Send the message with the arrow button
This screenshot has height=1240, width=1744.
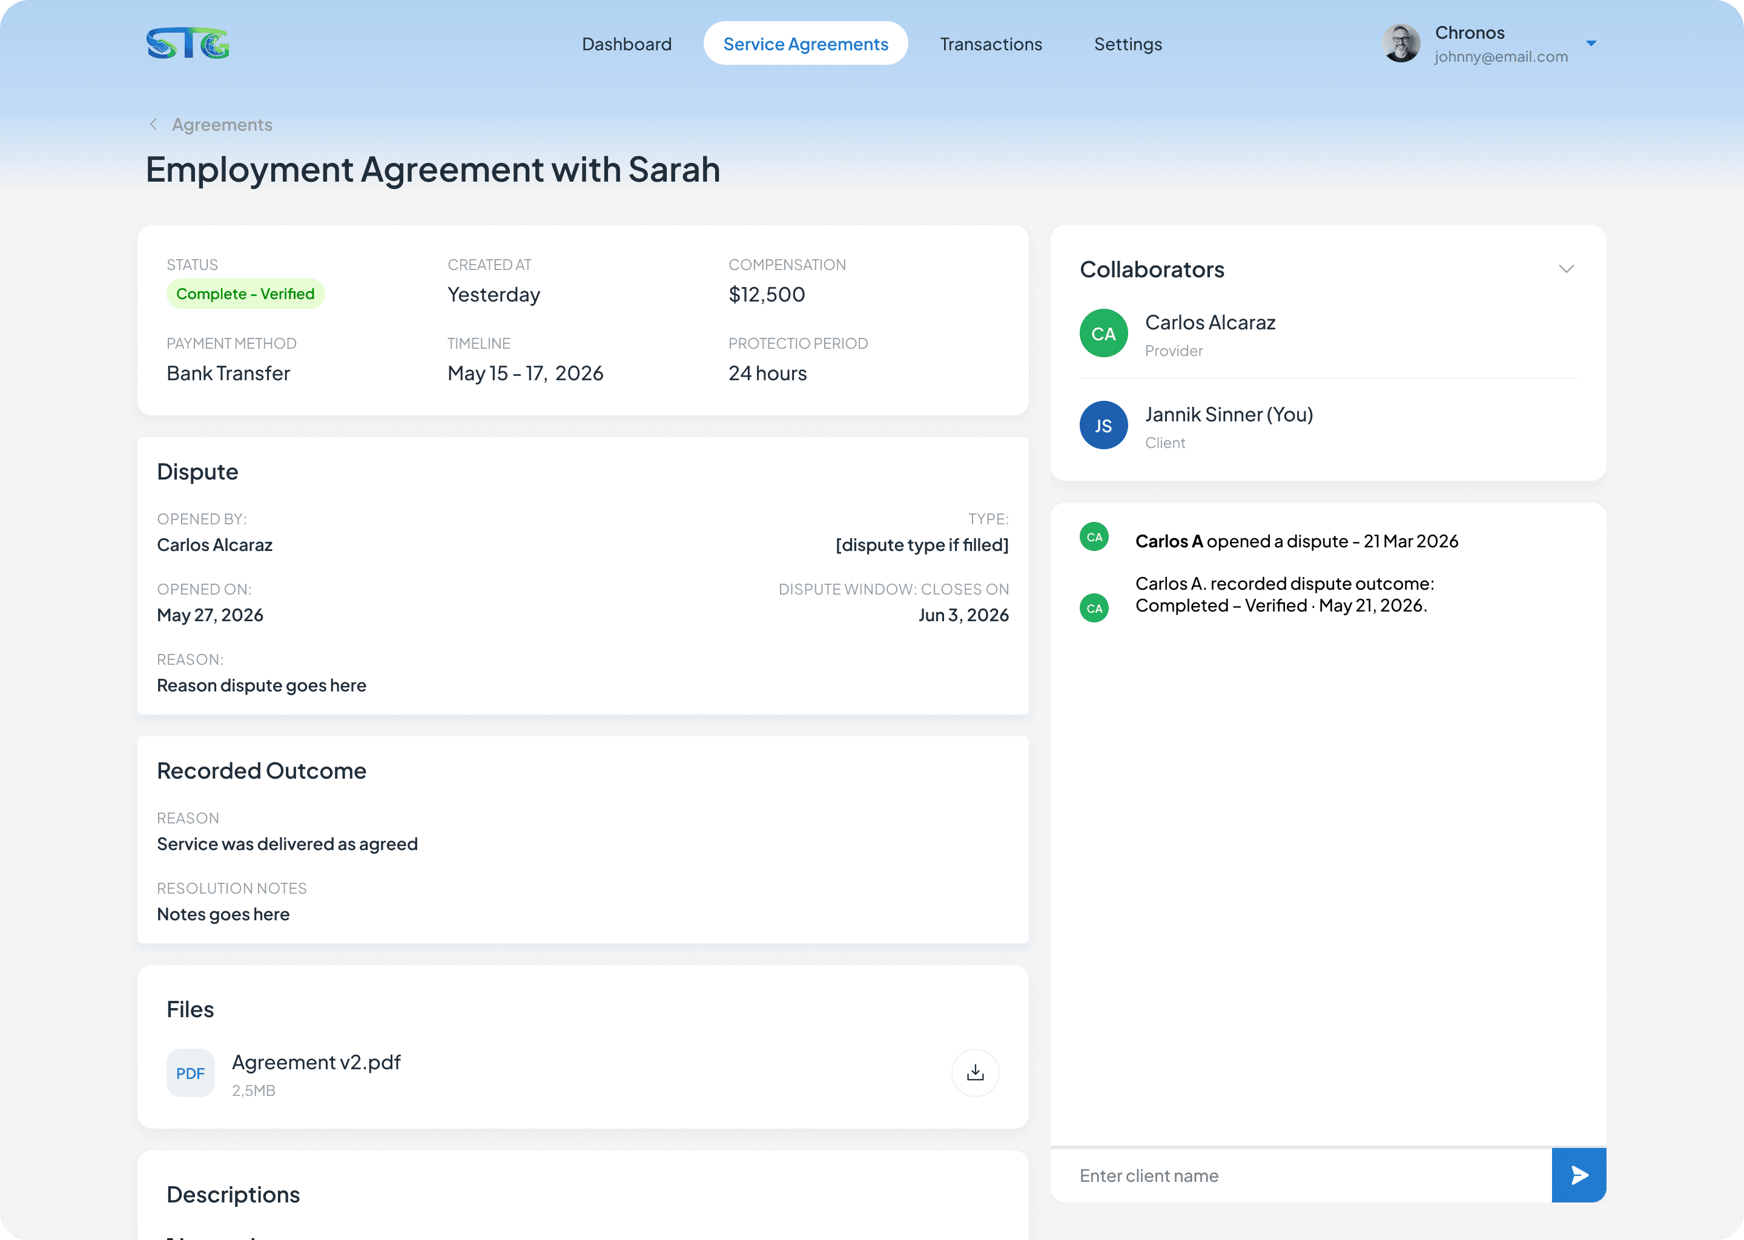coord(1579,1175)
